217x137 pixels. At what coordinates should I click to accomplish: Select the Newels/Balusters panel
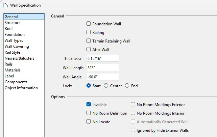19,58
